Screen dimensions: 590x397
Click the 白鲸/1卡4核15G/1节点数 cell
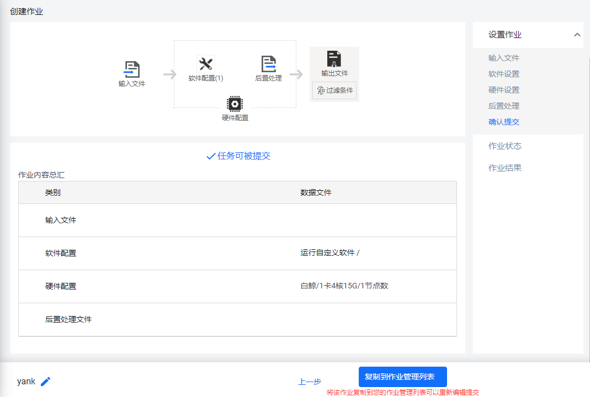(x=344, y=286)
